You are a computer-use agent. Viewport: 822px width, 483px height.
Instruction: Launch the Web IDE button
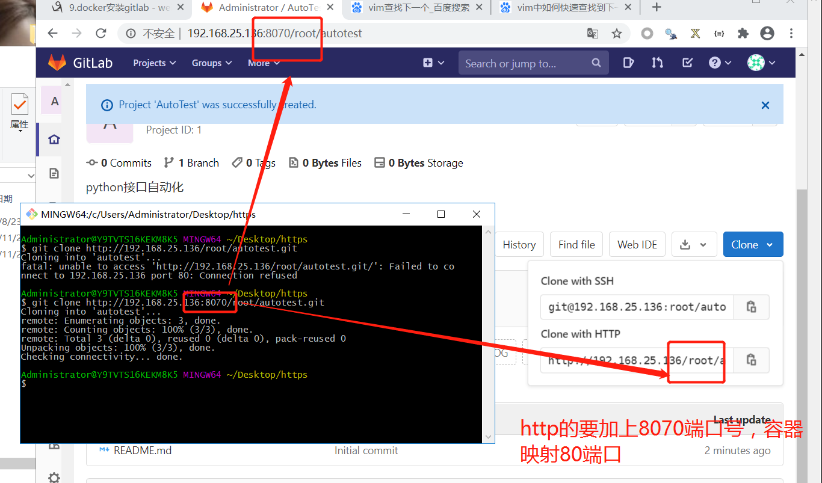pyautogui.click(x=637, y=245)
